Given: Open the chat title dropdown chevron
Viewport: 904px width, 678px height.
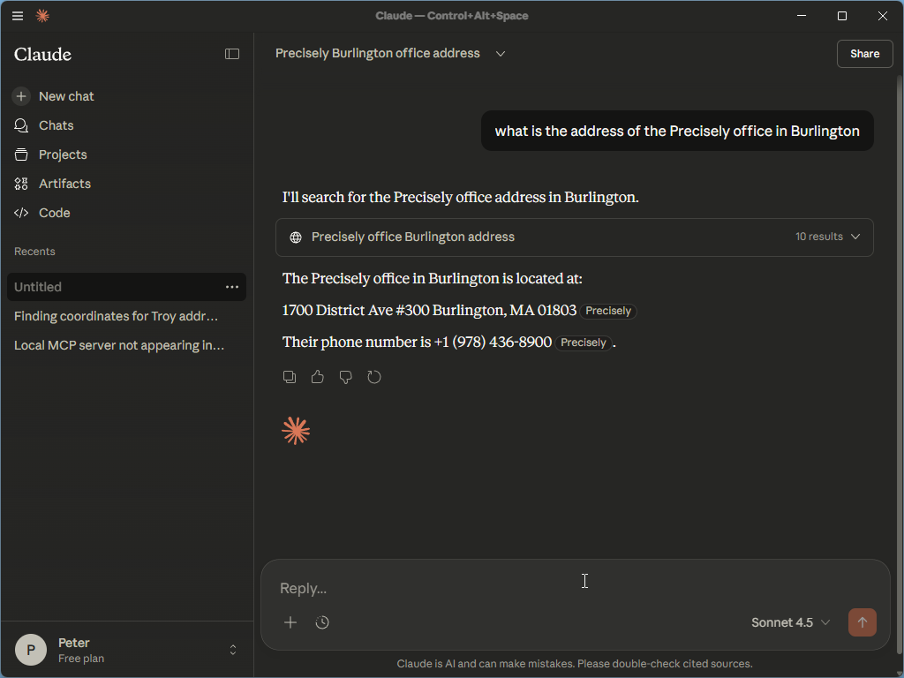Looking at the screenshot, I should [501, 54].
